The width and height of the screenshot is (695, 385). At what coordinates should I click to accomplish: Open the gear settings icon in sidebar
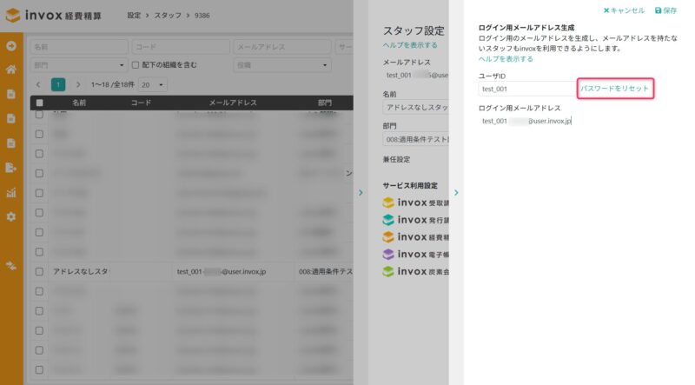11,216
